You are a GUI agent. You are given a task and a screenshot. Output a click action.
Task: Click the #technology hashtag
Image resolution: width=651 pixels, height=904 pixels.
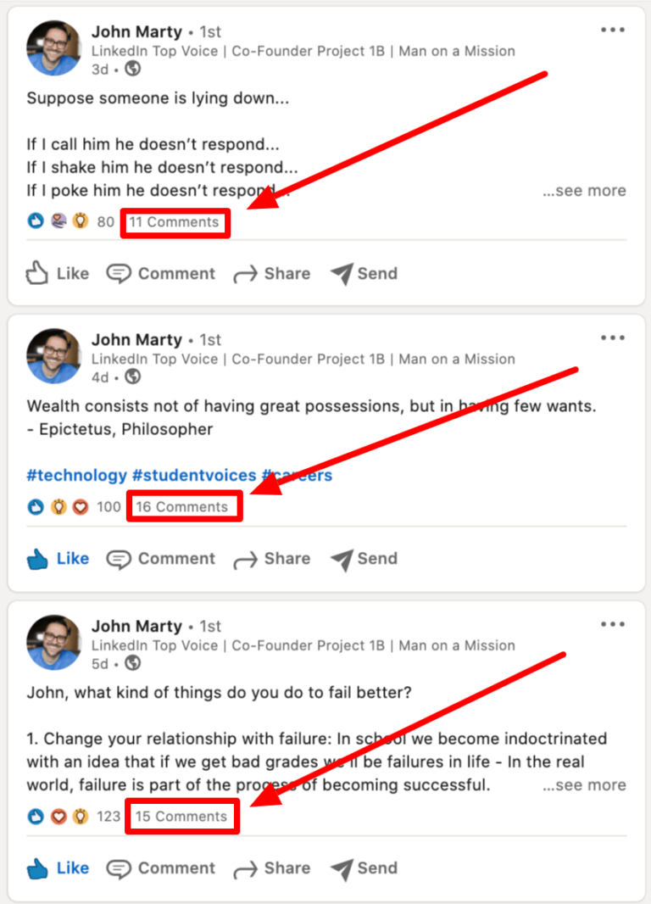tap(76, 475)
